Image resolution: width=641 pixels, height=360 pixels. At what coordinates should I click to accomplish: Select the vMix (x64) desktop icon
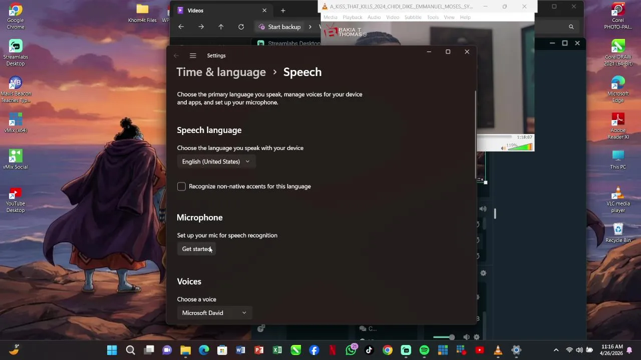coord(16,123)
